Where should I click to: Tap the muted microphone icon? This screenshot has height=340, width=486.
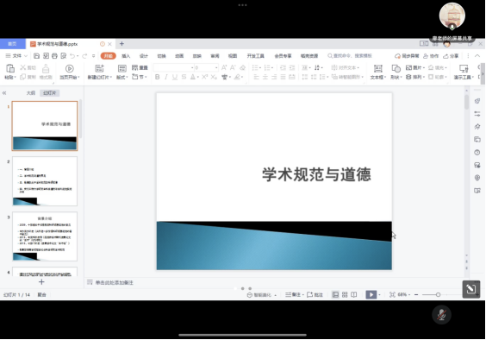pyautogui.click(x=441, y=315)
